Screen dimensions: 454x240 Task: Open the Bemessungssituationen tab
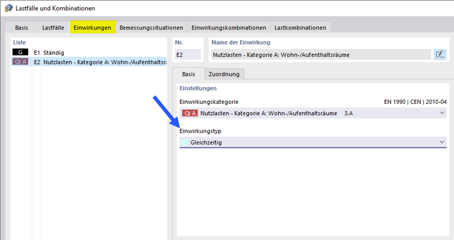click(x=151, y=28)
